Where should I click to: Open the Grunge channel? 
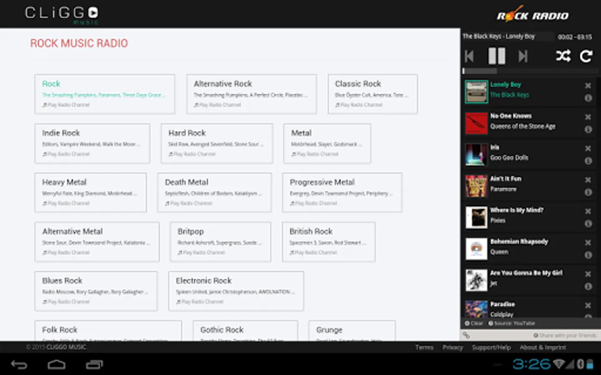[352, 331]
